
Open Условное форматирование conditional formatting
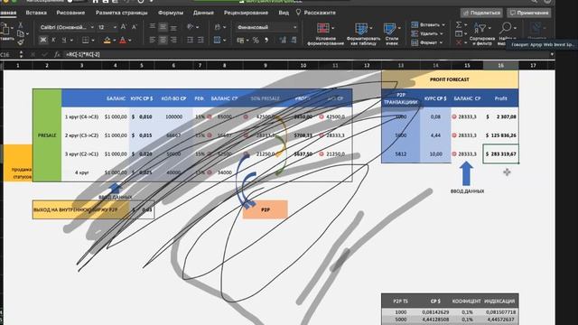coord(325,34)
